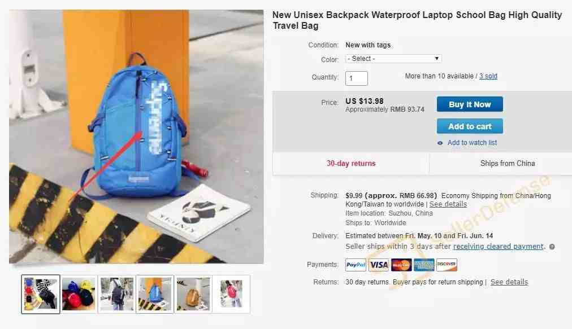Select the 30-day returns tab
Viewport: 572px width, 329px height.
coord(351,164)
